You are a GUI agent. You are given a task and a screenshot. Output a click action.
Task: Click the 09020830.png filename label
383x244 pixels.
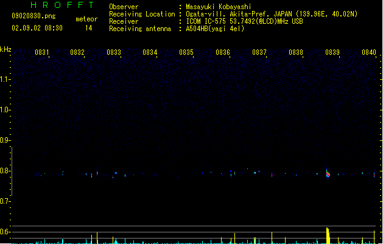(33, 16)
